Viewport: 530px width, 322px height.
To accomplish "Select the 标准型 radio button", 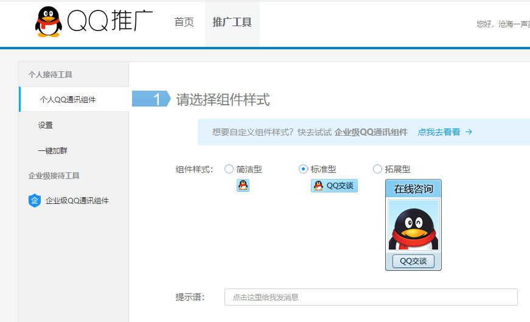I will (x=303, y=169).
